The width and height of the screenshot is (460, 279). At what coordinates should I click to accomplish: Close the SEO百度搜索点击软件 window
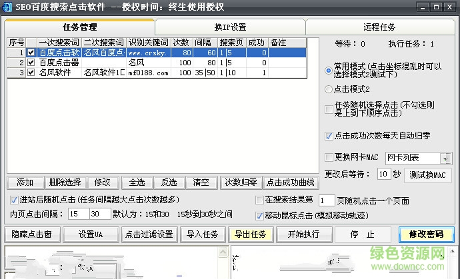click(x=450, y=7)
